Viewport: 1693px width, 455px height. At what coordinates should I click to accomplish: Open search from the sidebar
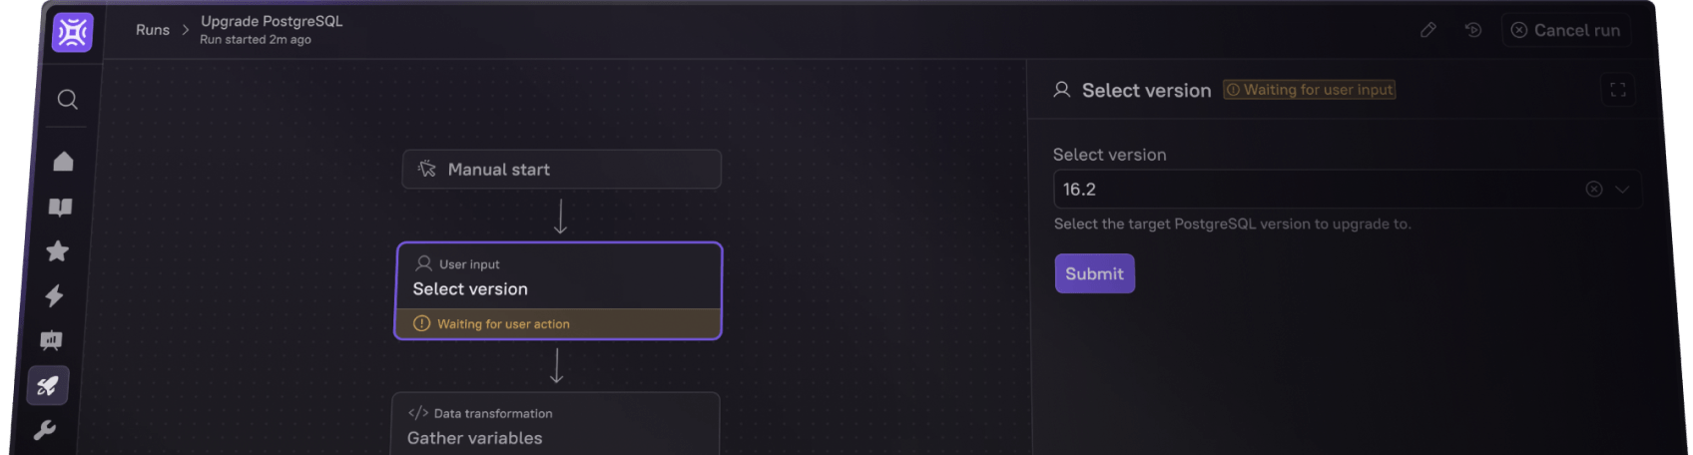(67, 99)
